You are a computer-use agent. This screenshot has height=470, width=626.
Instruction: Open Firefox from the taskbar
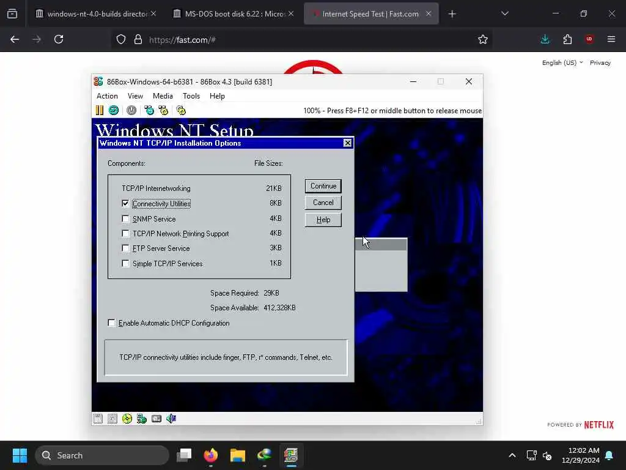(x=211, y=455)
